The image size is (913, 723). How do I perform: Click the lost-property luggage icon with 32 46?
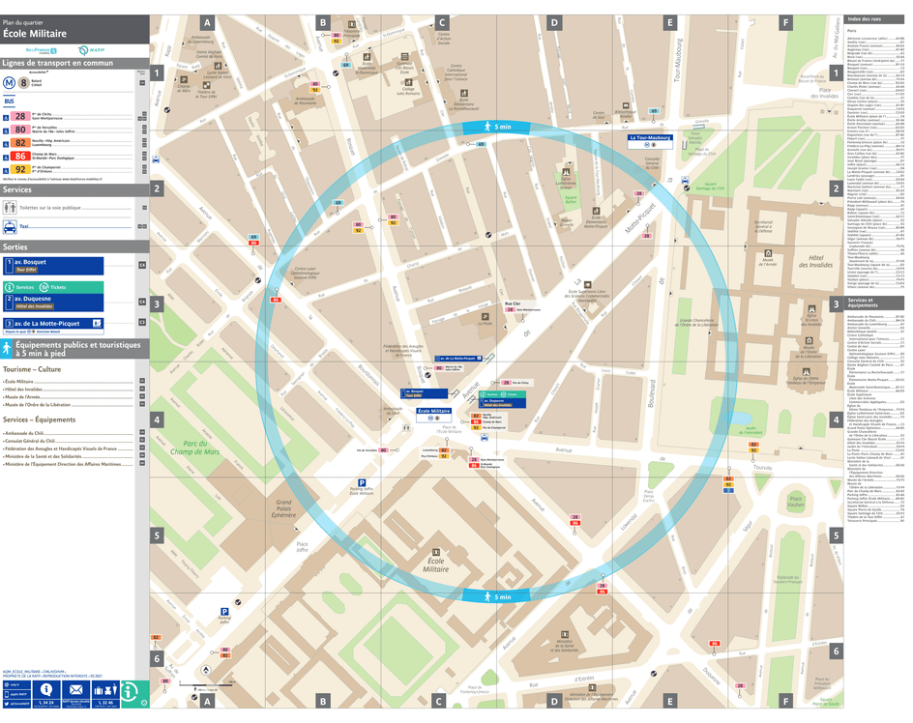pyautogui.click(x=105, y=690)
